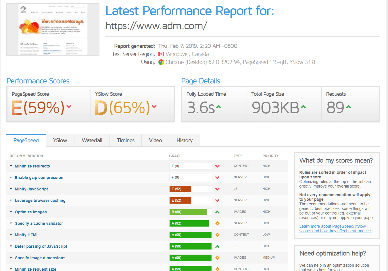Click the TYPE column header
The width and height of the screenshot is (388, 271).
point(238,156)
